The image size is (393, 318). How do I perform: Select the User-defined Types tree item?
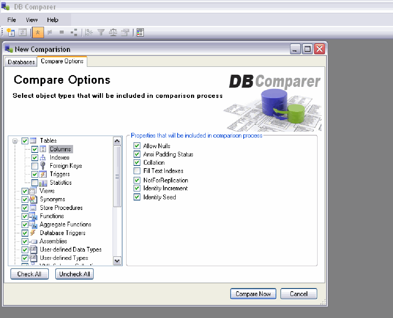tap(64, 258)
